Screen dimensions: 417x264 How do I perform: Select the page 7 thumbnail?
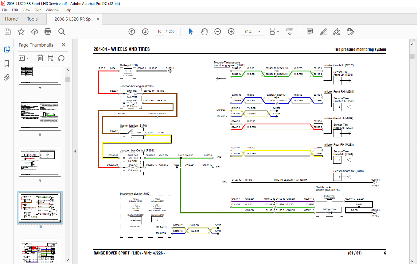(40, 75)
